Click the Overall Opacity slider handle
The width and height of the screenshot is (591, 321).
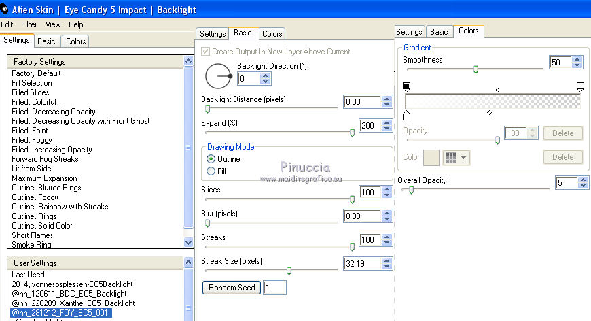click(411, 190)
